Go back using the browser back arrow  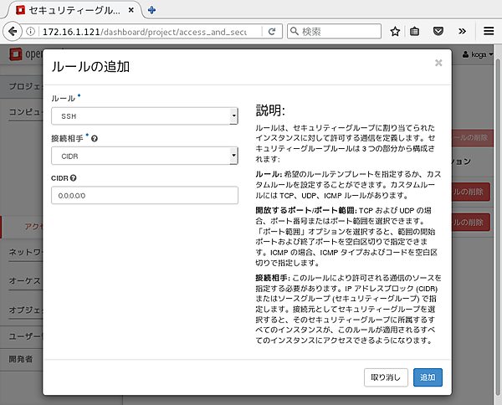click(x=13, y=31)
